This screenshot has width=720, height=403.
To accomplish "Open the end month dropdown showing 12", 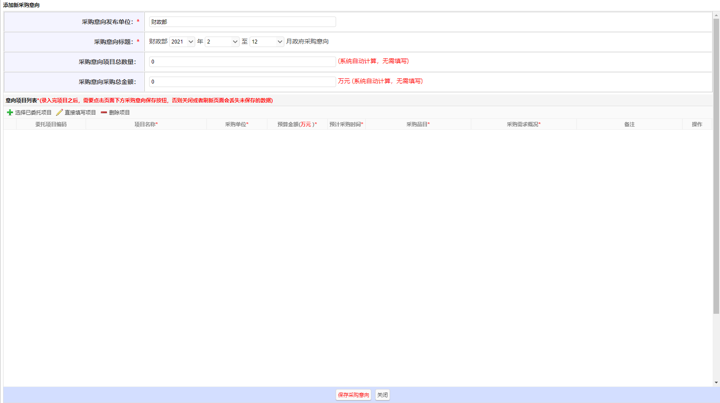I will click(x=267, y=42).
